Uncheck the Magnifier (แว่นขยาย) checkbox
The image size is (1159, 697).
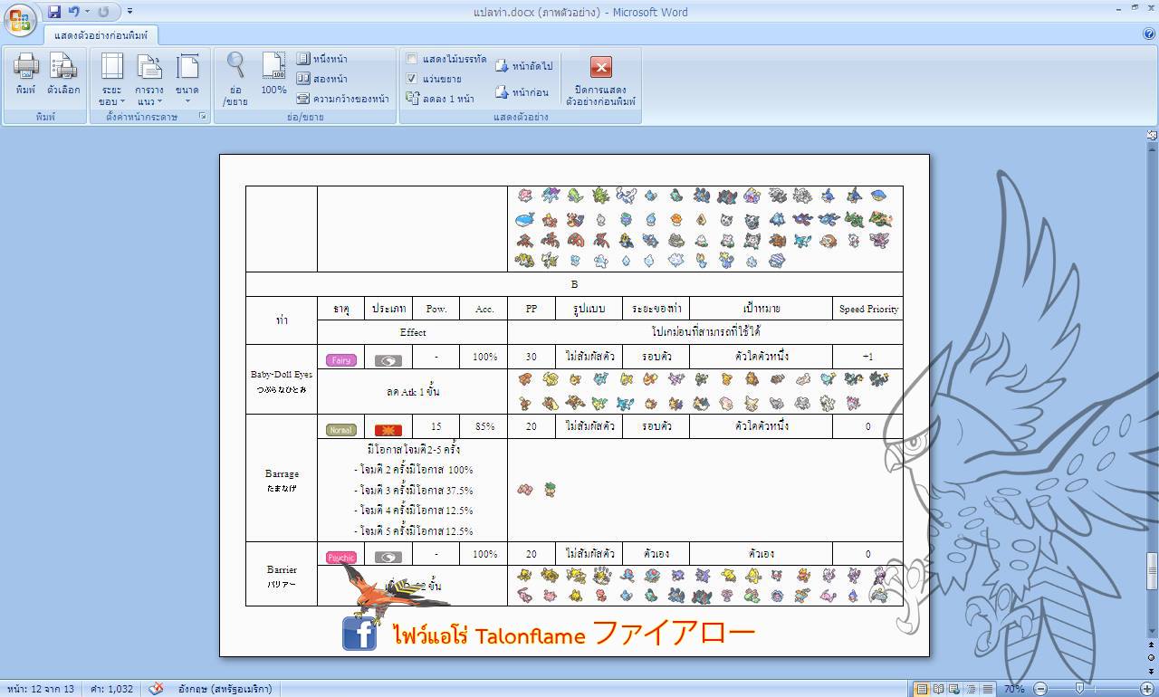[x=412, y=79]
